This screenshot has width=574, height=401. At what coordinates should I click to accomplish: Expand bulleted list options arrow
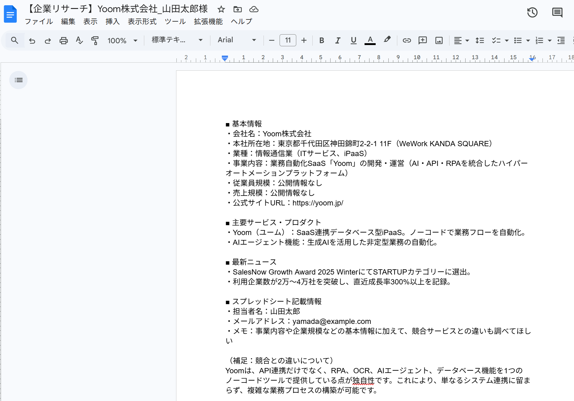[528, 40]
